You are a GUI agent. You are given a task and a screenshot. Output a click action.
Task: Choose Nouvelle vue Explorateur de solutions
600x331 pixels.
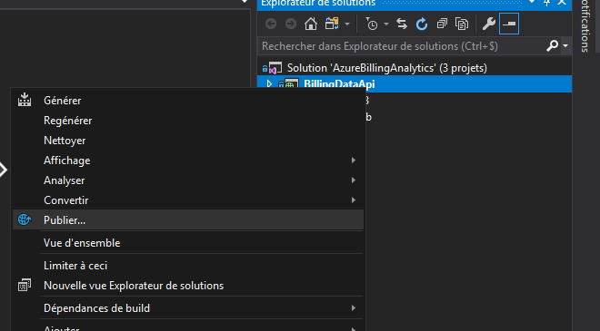tap(188, 285)
